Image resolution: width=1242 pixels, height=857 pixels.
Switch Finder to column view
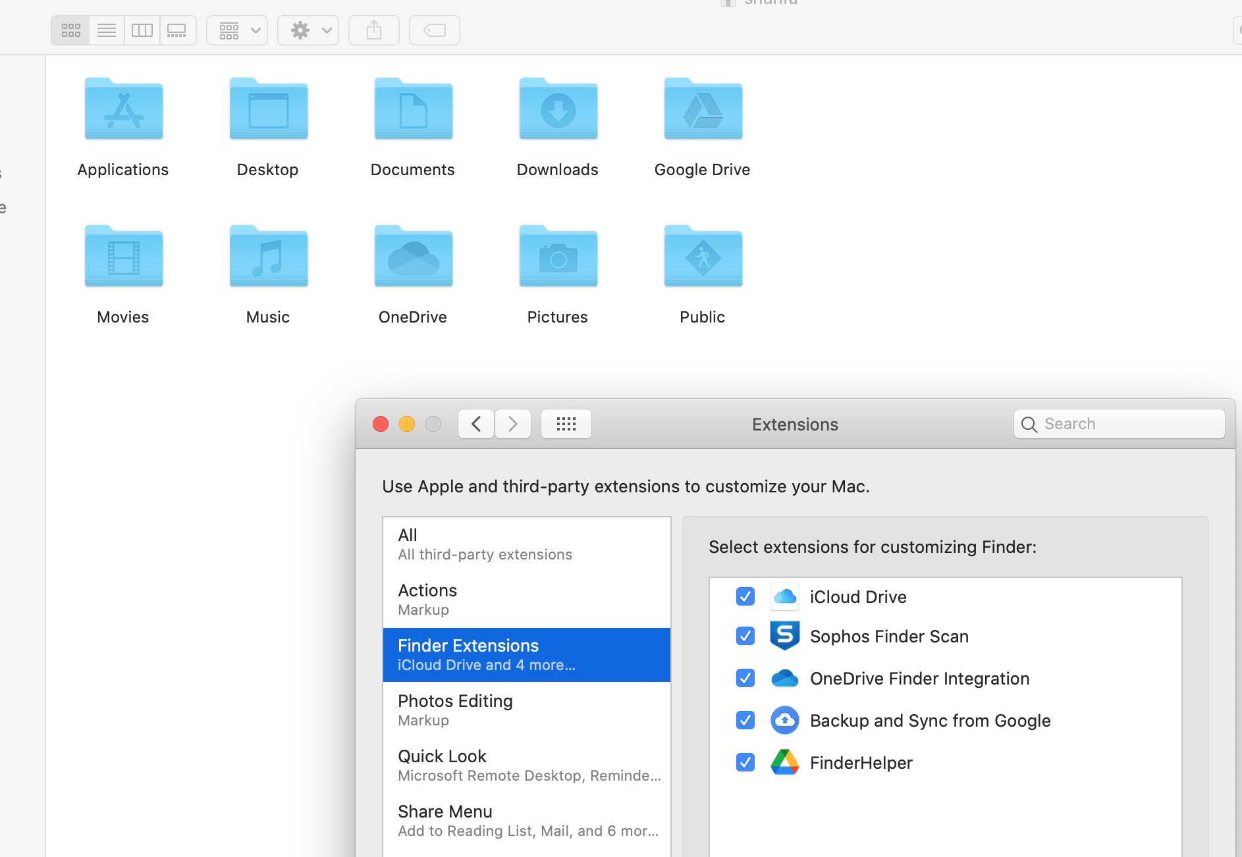point(142,30)
